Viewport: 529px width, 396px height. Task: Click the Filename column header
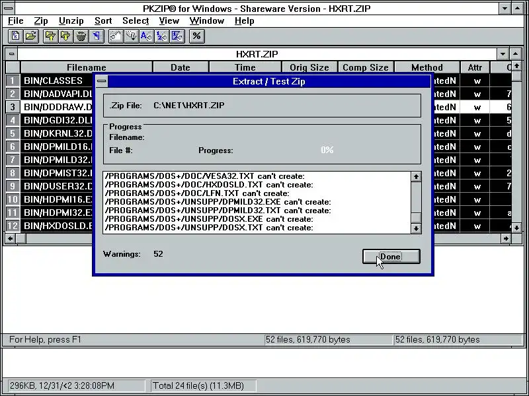(87, 67)
